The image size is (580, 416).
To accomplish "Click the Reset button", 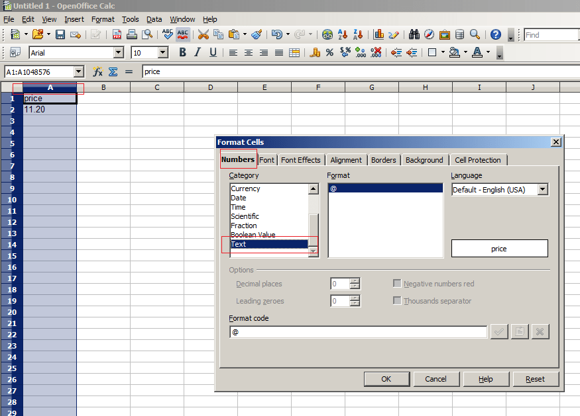I will [x=535, y=379].
